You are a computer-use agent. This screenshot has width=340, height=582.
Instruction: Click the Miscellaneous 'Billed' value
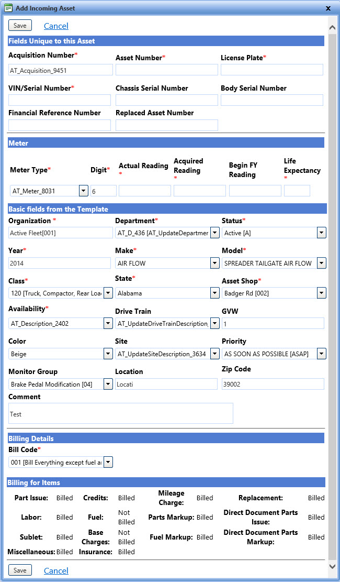click(64, 552)
